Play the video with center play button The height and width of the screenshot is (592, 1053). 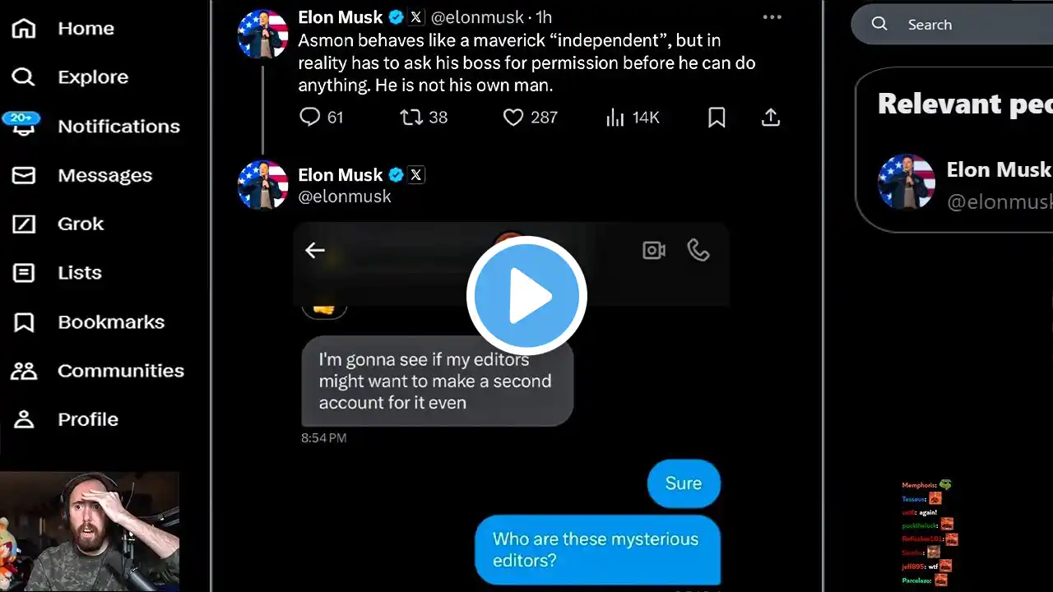526,296
